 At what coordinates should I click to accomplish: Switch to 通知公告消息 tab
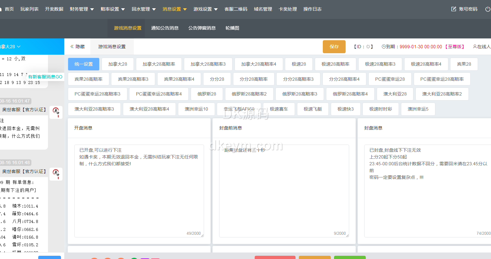tap(165, 28)
